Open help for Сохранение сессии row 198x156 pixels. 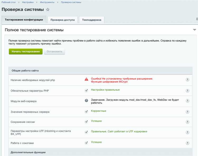pyautogui.click(x=187, y=122)
